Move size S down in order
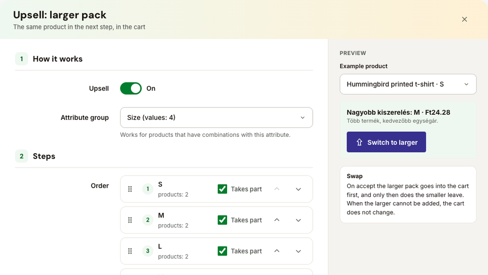The image size is (488, 275). (x=298, y=189)
